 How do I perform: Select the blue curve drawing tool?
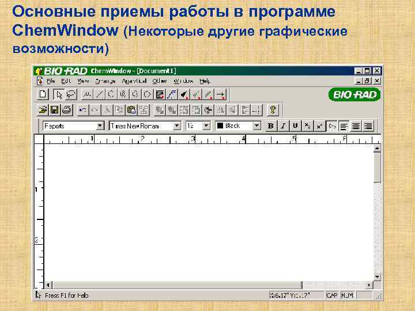(172, 94)
